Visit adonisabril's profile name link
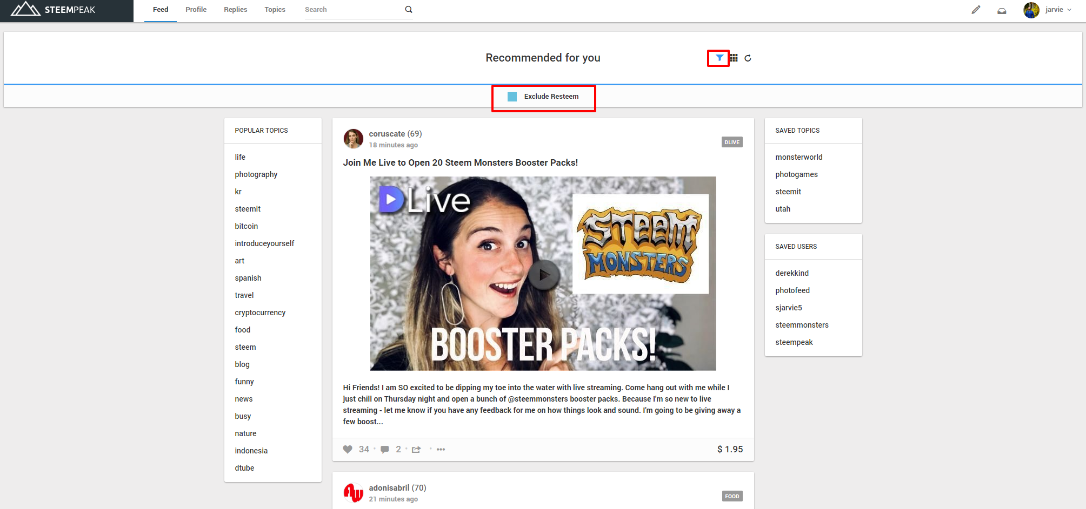Screen dimensions: 1086x509 [389, 487]
